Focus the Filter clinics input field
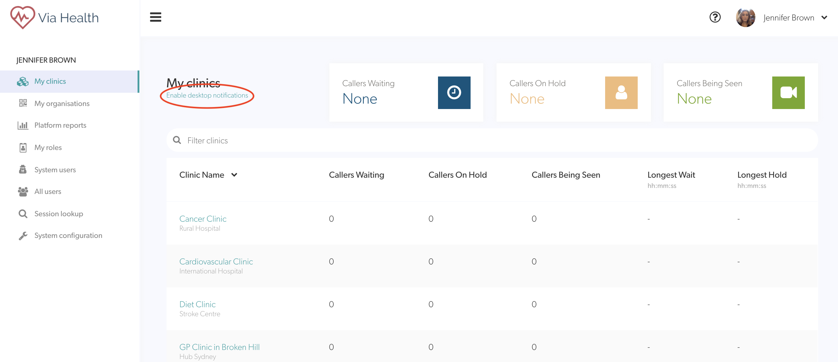 click(492, 140)
